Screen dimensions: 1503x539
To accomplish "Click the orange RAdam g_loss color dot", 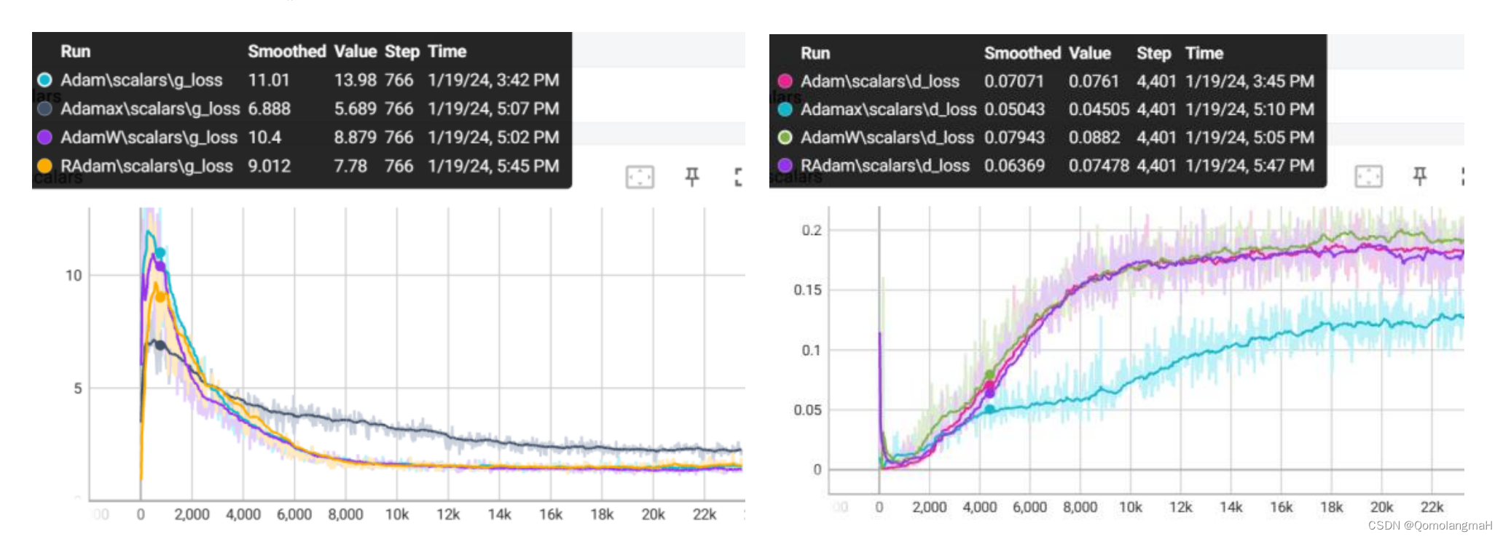I will point(44,166).
